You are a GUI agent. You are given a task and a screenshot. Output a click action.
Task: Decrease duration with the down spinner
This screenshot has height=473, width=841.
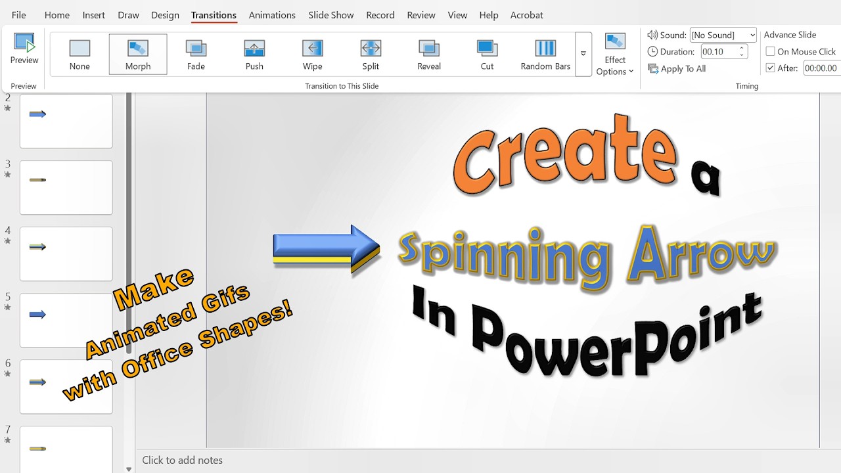[742, 55]
